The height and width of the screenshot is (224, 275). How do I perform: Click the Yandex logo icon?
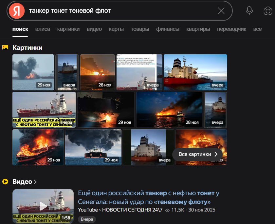pos(17,11)
